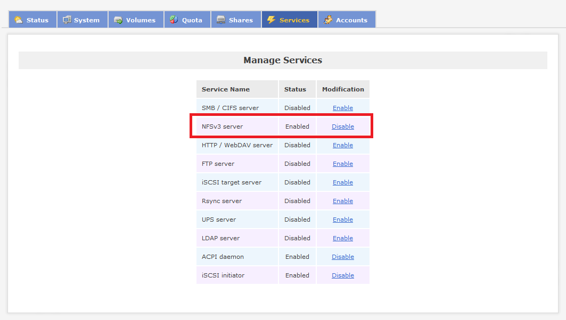Click the Accounts tab user icon
This screenshot has width=566, height=320.
pos(328,20)
